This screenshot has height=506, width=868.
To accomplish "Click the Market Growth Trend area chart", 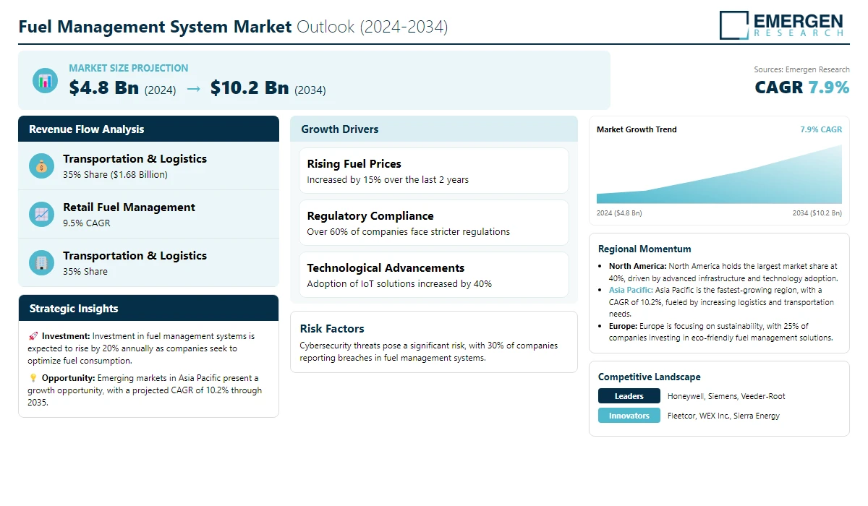I will [719, 177].
